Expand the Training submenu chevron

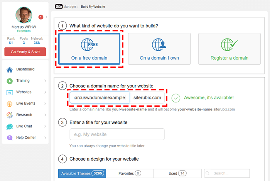tap(45, 81)
